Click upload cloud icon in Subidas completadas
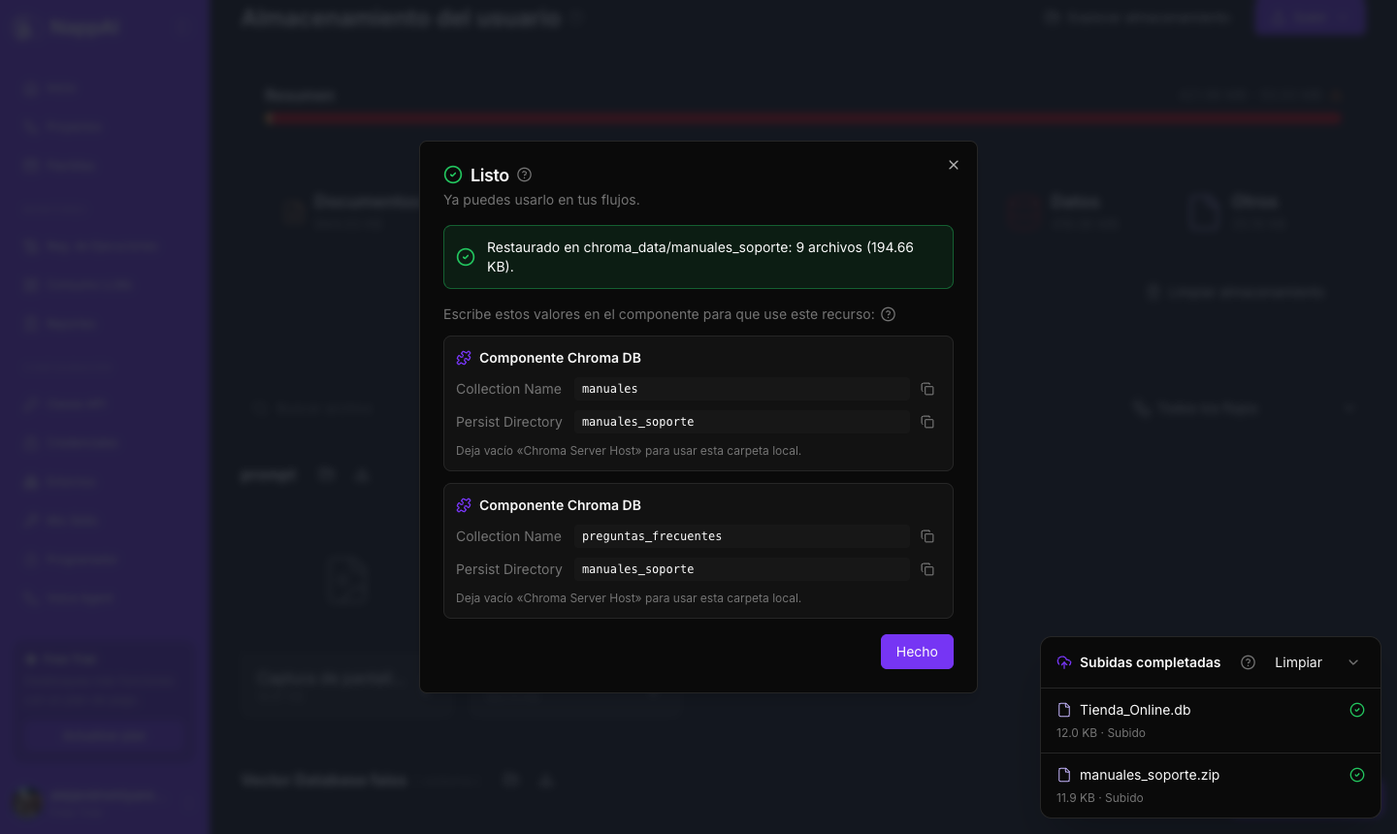 pyautogui.click(x=1064, y=662)
